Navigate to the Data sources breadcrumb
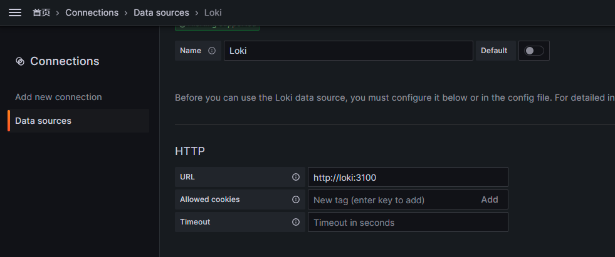 click(161, 13)
